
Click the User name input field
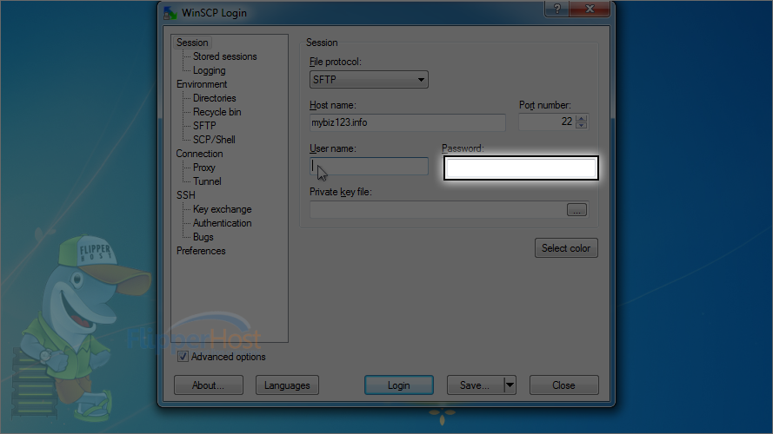click(x=369, y=167)
